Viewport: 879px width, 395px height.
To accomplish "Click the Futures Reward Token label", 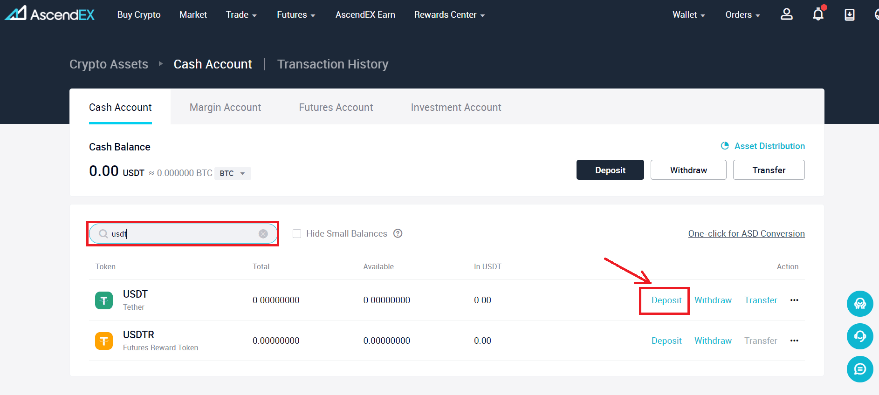I will click(x=160, y=348).
